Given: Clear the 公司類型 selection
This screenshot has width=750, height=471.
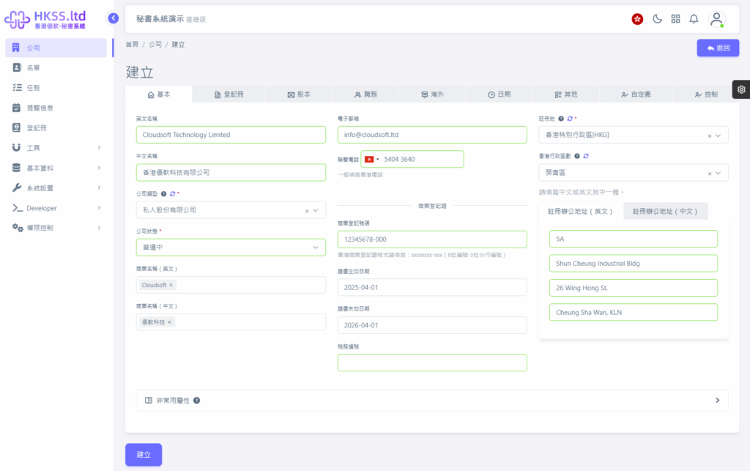Looking at the screenshot, I should point(307,211).
